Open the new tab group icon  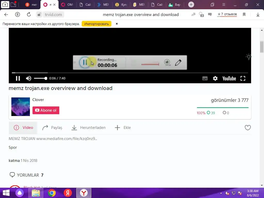[13, 4]
